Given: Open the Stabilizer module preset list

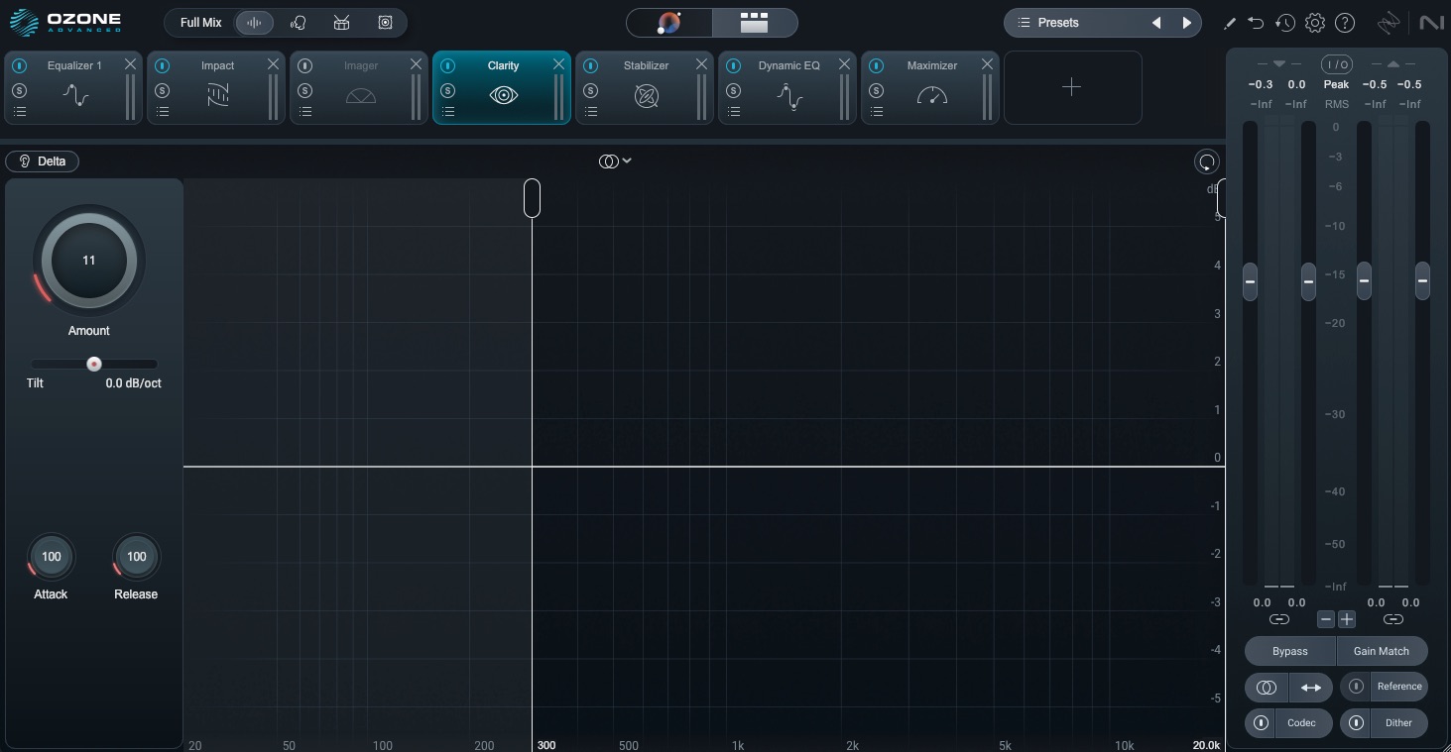Looking at the screenshot, I should 591,112.
